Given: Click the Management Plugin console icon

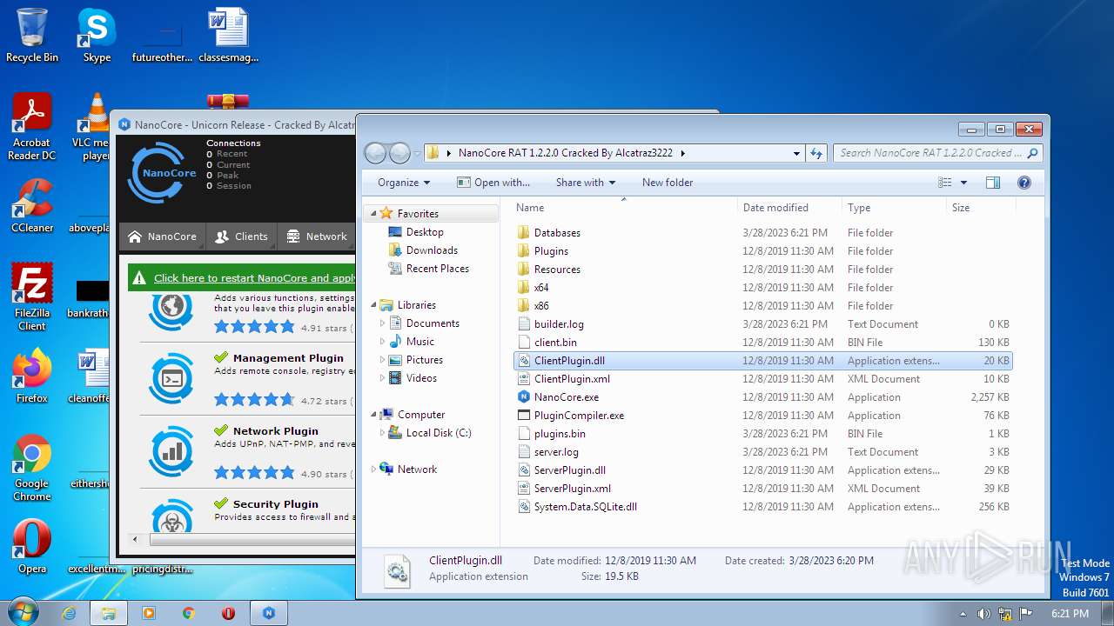Looking at the screenshot, I should tap(171, 378).
